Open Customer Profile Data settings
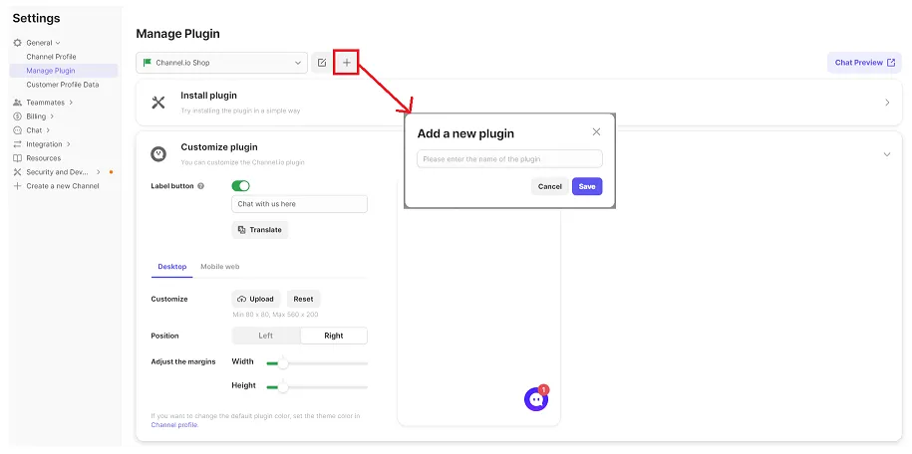 coord(63,85)
